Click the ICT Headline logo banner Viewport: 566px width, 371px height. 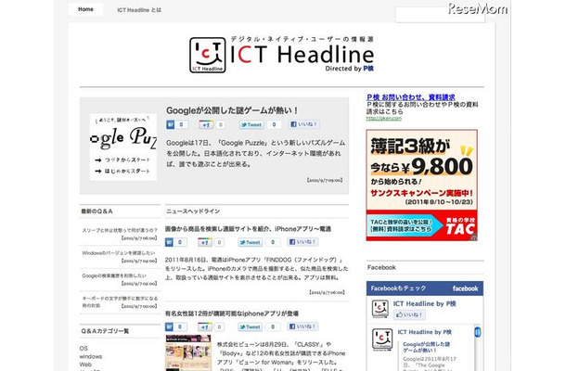(281, 55)
